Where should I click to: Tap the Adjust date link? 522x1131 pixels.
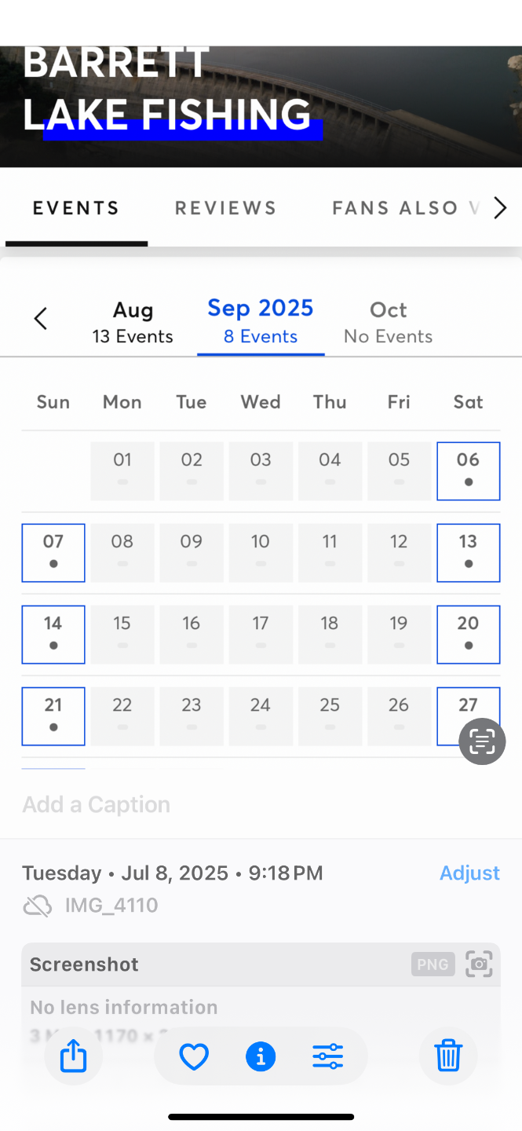point(469,873)
